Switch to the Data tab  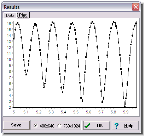tap(10, 15)
